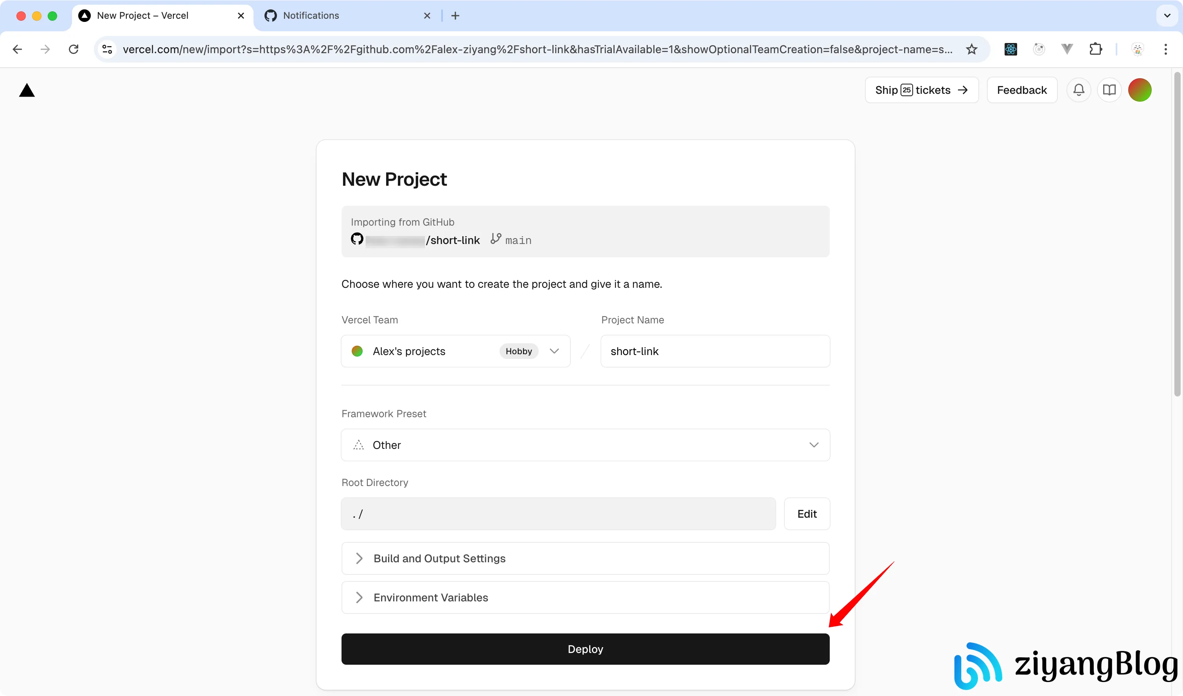Close the New Project – Vercel tab

(241, 16)
